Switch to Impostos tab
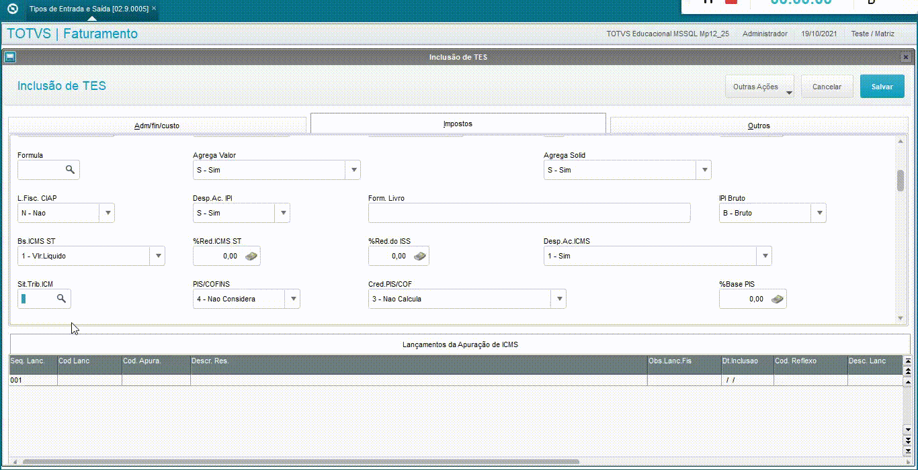This screenshot has height=470, width=918. coord(458,124)
